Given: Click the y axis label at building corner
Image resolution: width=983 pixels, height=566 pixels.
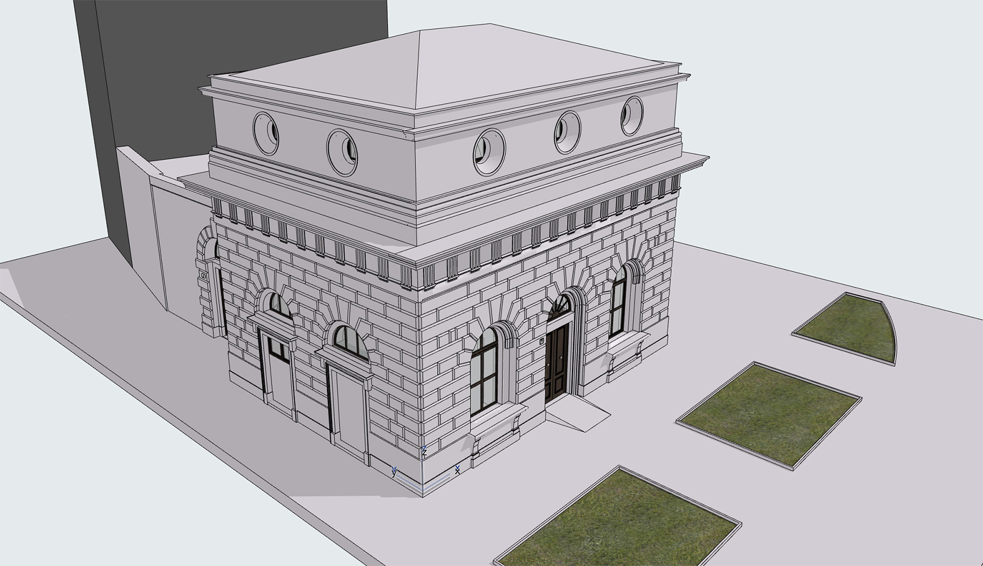Looking at the screenshot, I should coord(394,471).
